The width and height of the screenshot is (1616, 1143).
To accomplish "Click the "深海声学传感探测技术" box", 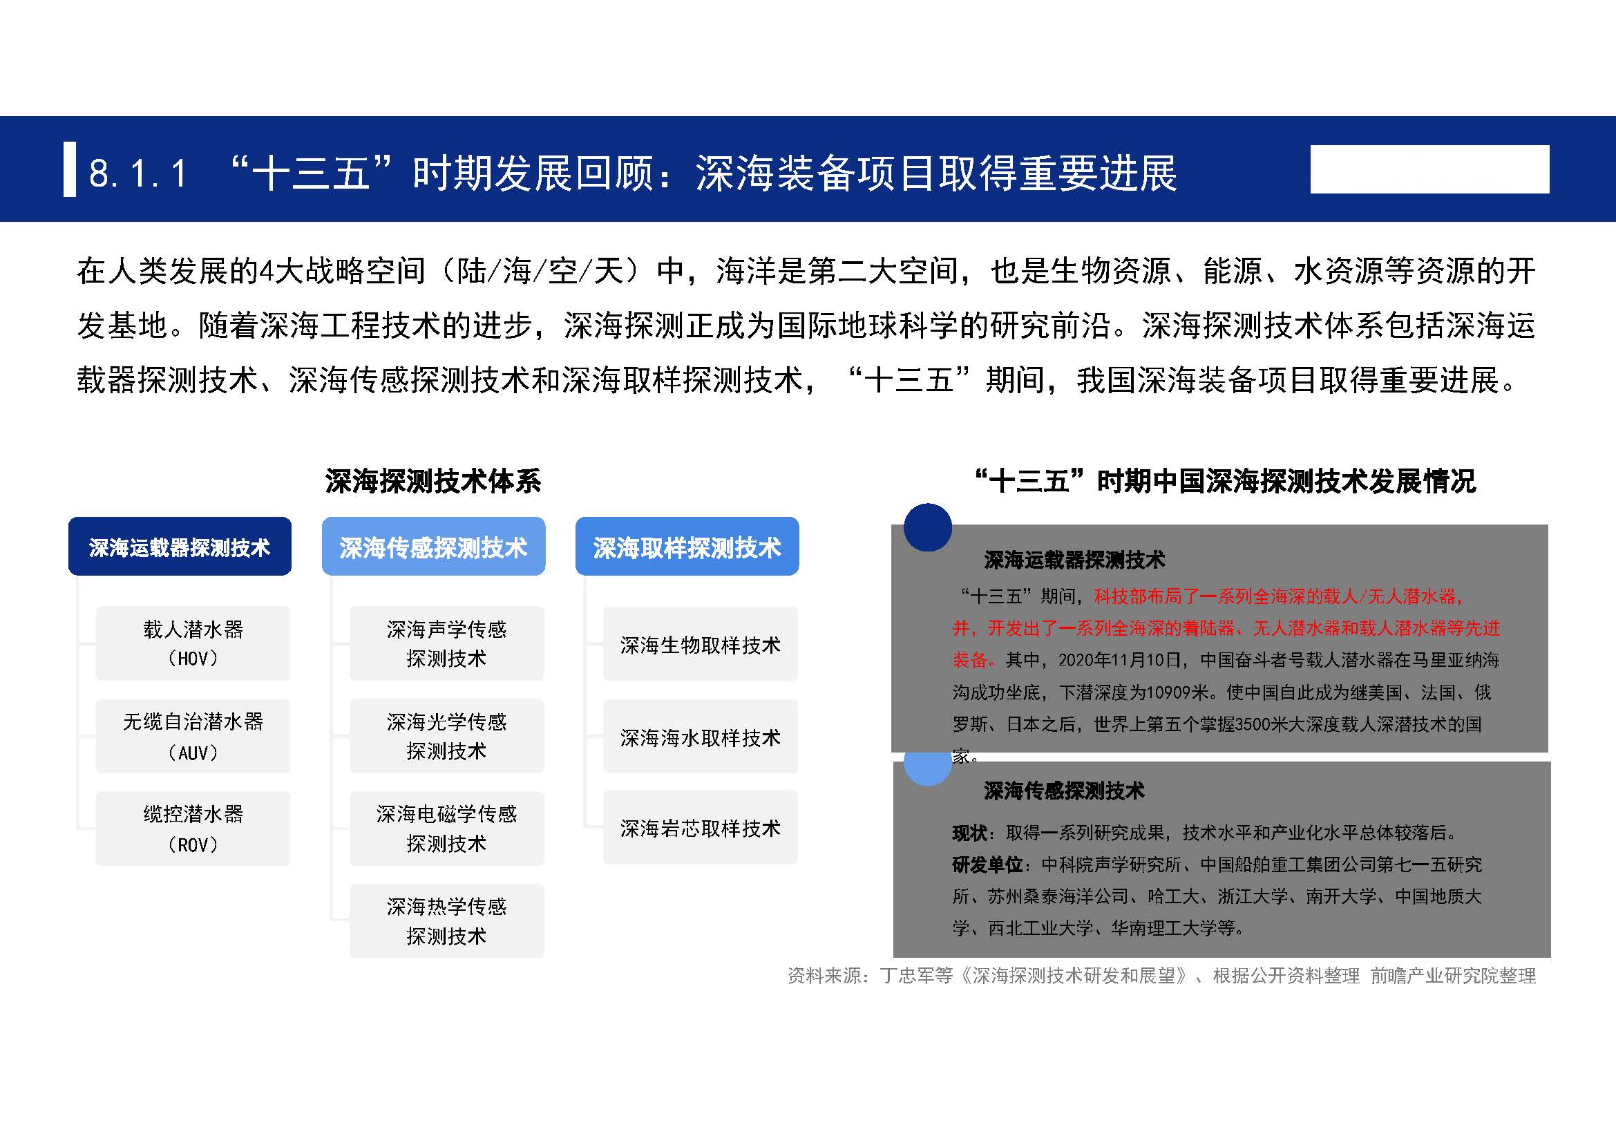I will (x=447, y=643).
